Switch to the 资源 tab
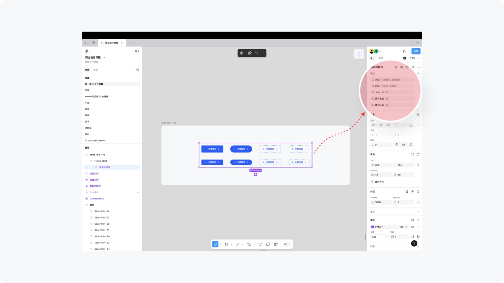Screen dimensions: 504x283 coord(95,70)
